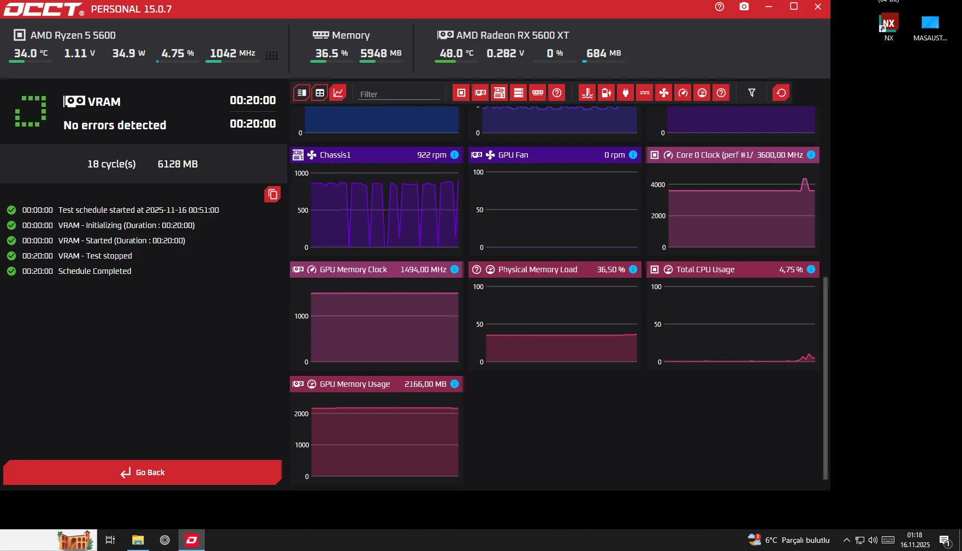
Task: Expand CPU core details grid icon
Action: (272, 55)
